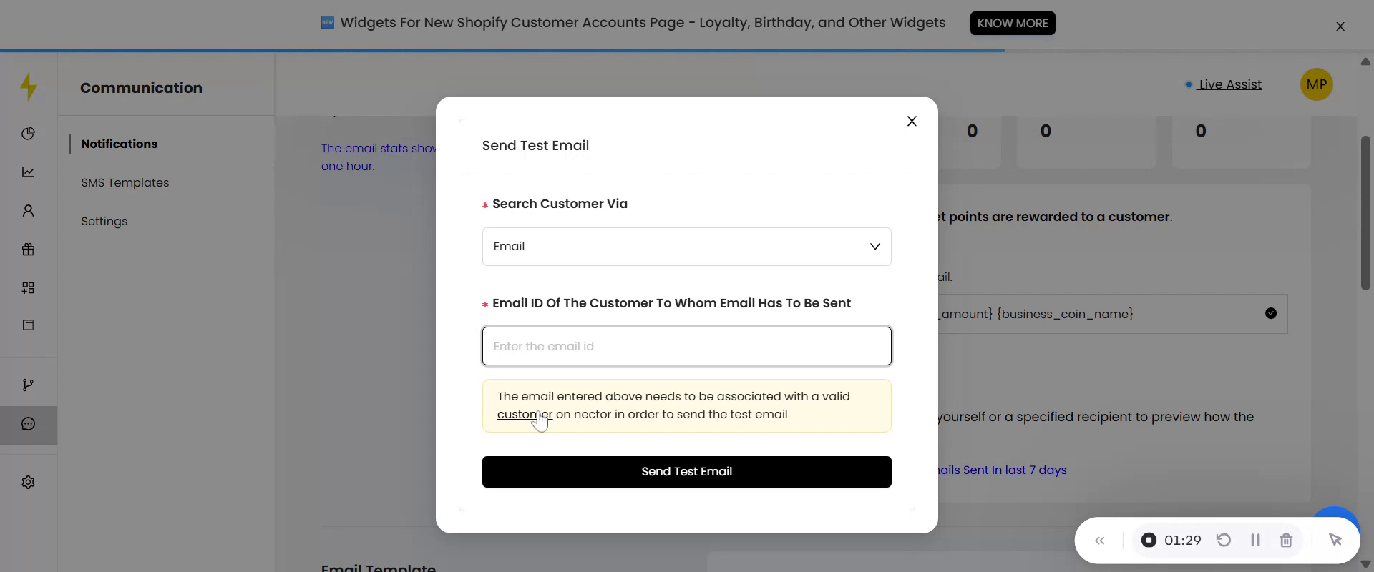Click the branch workflow sidebar icon
Viewport: 1374px width, 572px height.
(28, 385)
